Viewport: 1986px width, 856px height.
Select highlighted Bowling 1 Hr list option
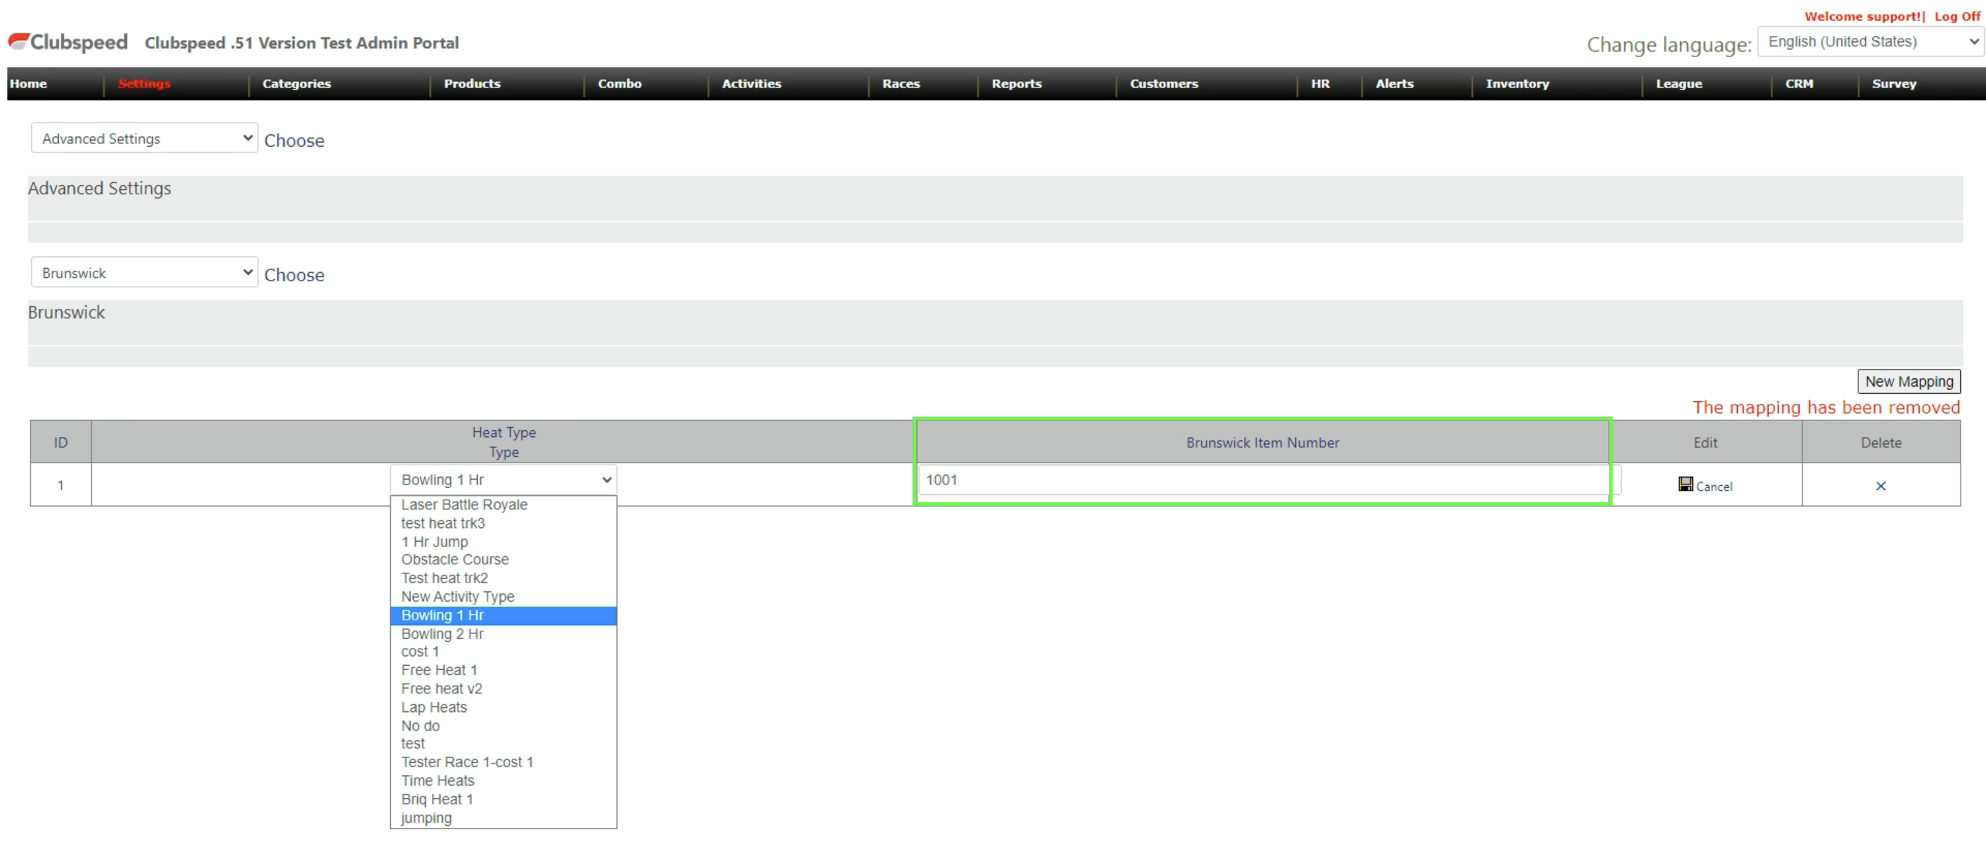503,615
